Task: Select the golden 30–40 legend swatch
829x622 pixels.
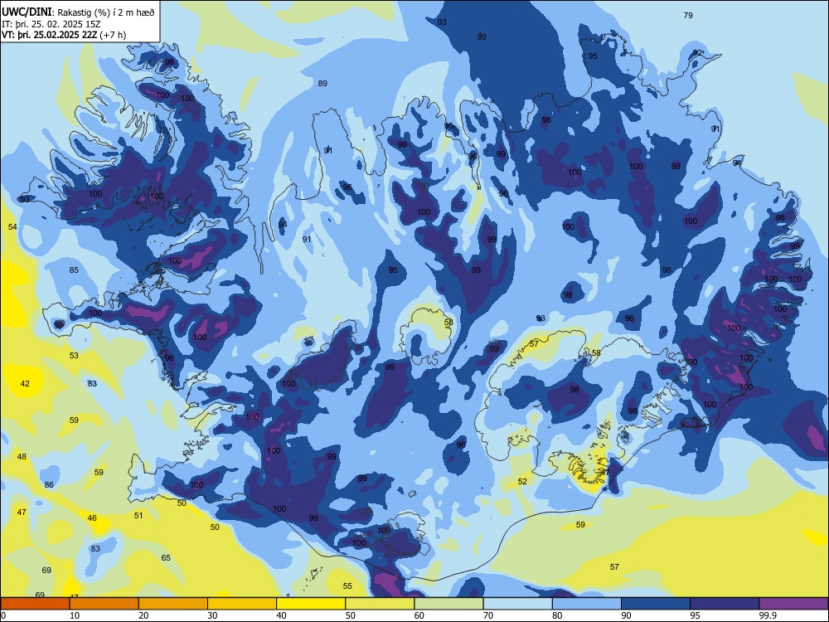Action: point(242,604)
